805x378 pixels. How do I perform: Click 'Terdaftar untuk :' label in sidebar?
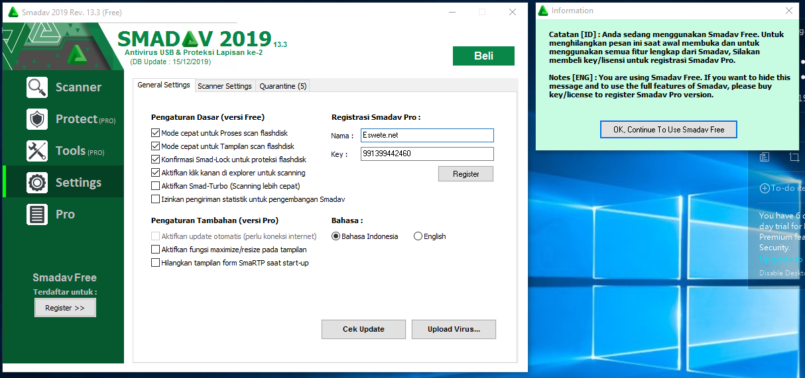pyautogui.click(x=65, y=292)
